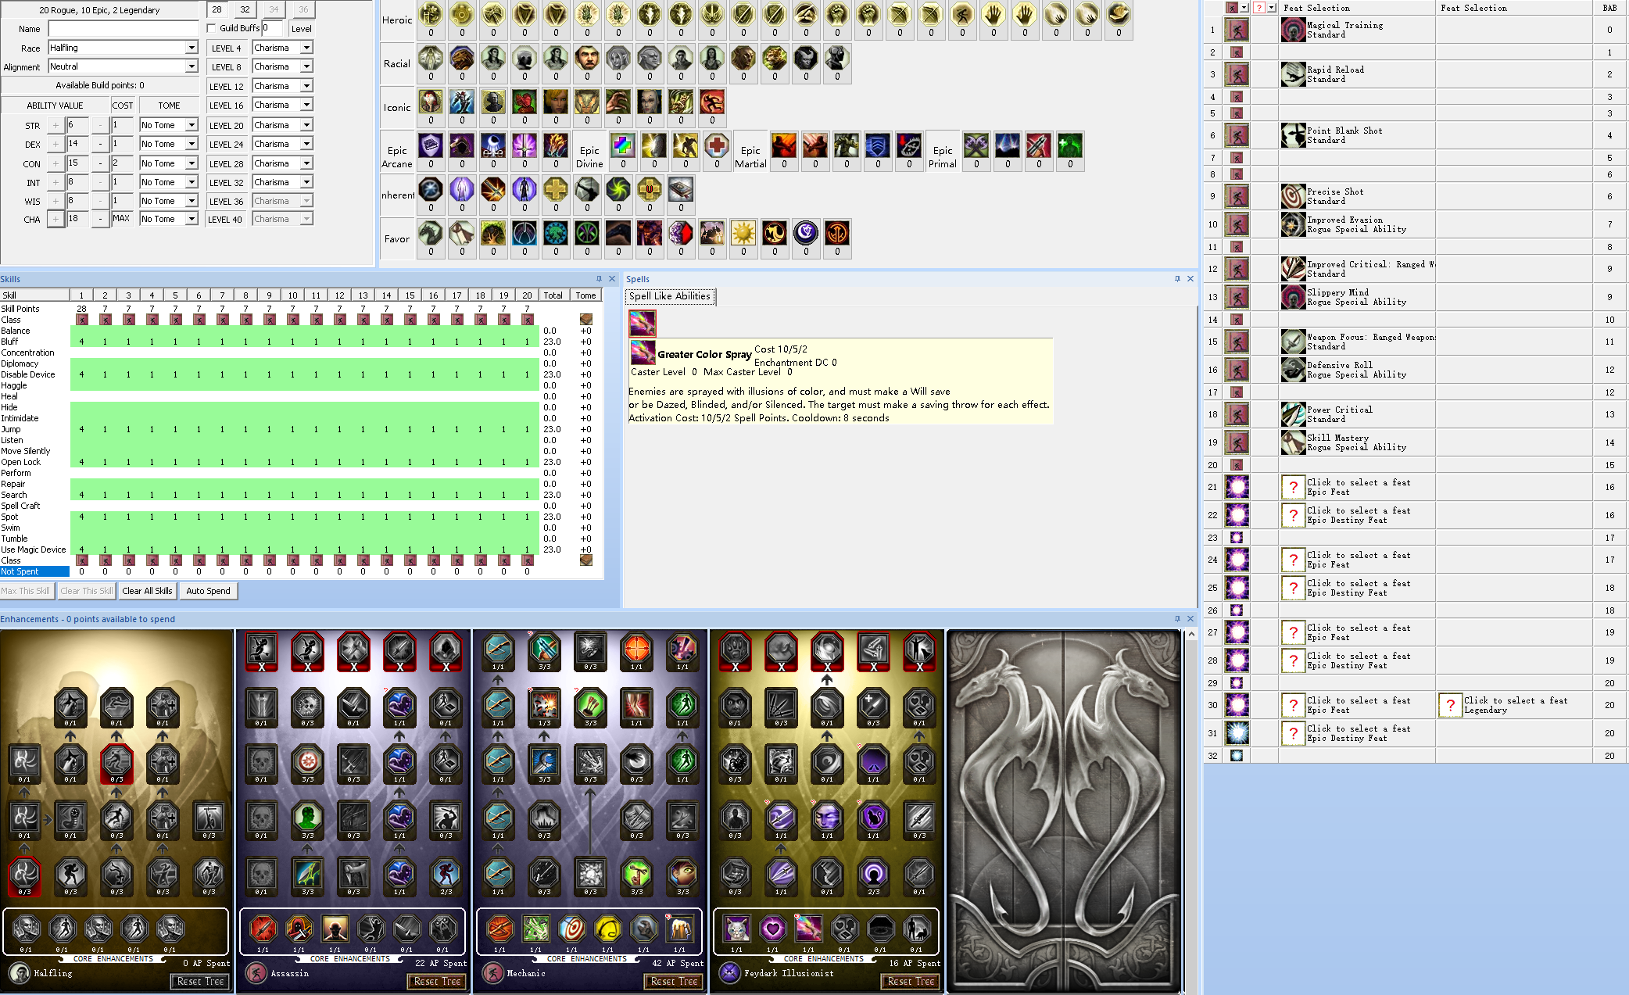Screen dimensions: 1629x995
Task: Open the Legendary feat selection slot
Action: point(1513,705)
